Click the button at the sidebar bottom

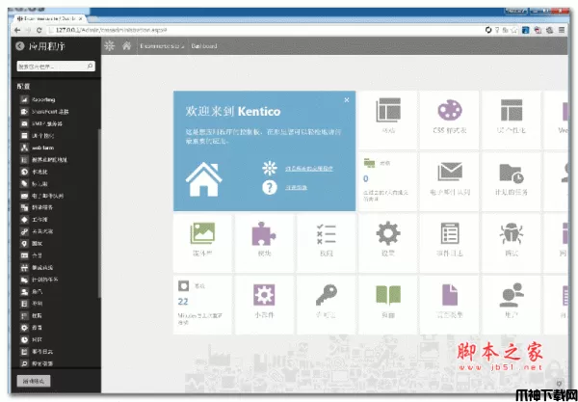34,381
